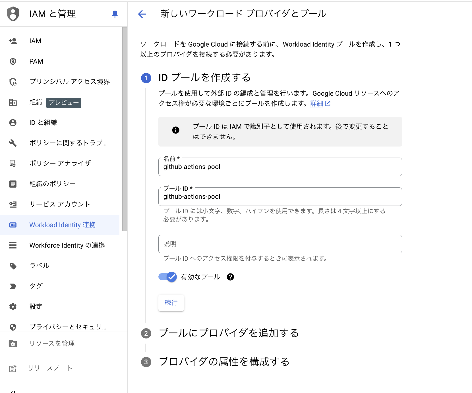The image size is (472, 393).
Task: Open the 詳細 link
Action: (x=320, y=104)
